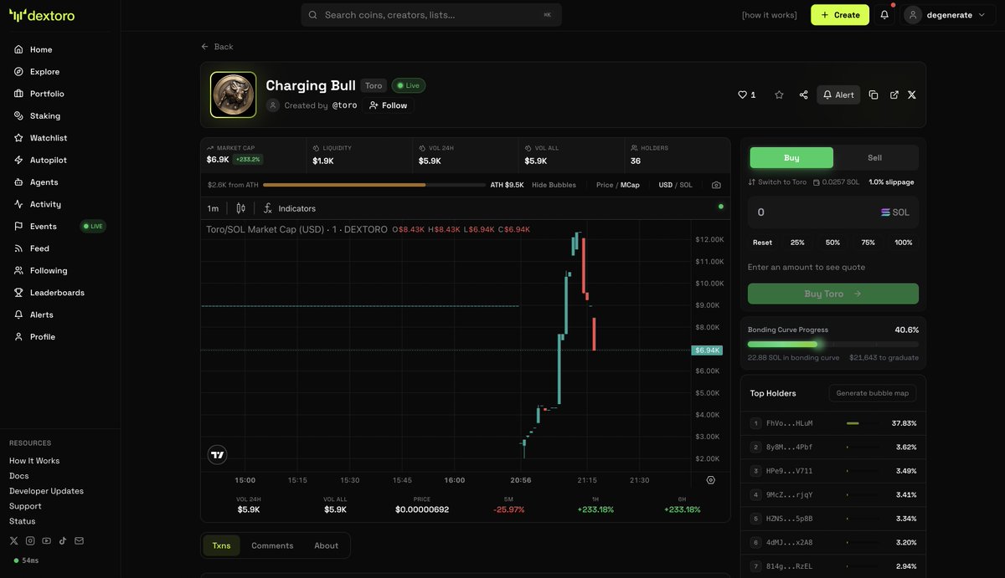
Task: Set chart currency to USD
Action: click(666, 185)
